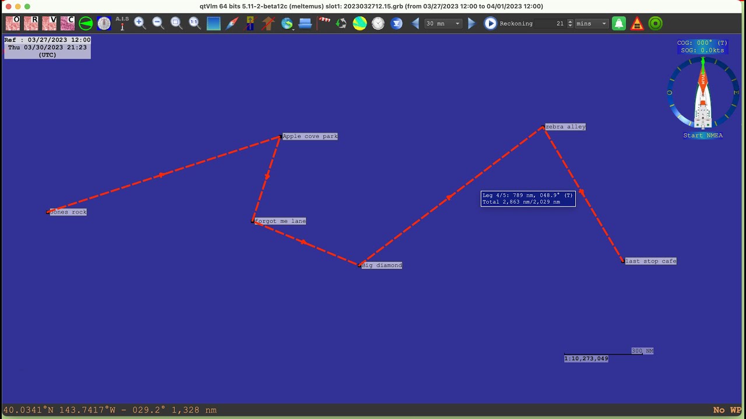Click the Reckoning value field showing 21
Screen dimensions: 746x419
tap(551, 23)
